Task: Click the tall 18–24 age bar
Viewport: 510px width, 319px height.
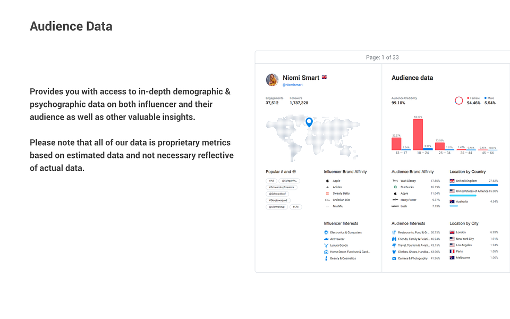Action: click(418, 135)
